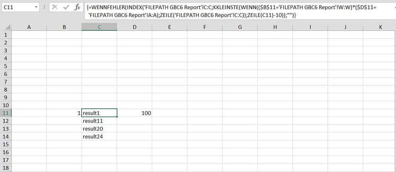This screenshot has width=396, height=172.
Task: Select column D header
Action: pos(134,27)
